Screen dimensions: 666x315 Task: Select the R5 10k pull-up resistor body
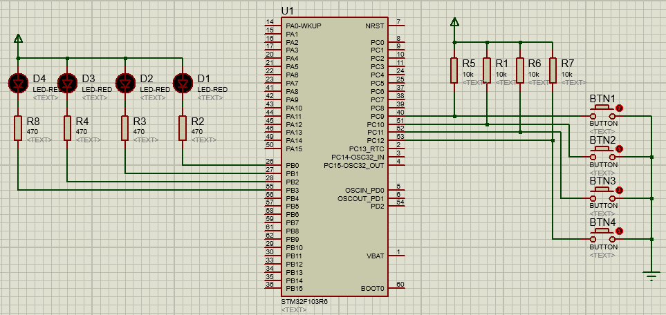tap(454, 70)
